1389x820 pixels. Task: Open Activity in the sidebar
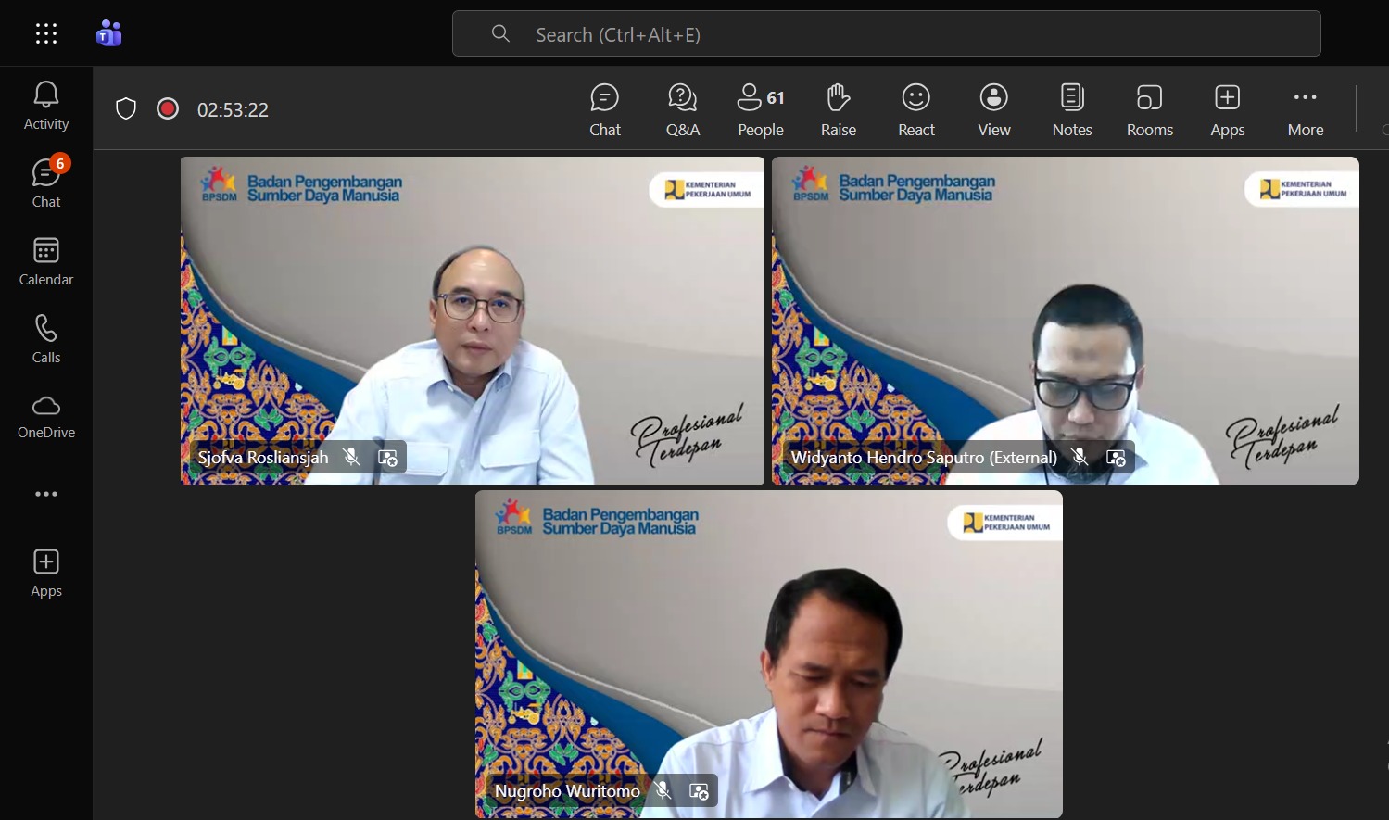(46, 106)
